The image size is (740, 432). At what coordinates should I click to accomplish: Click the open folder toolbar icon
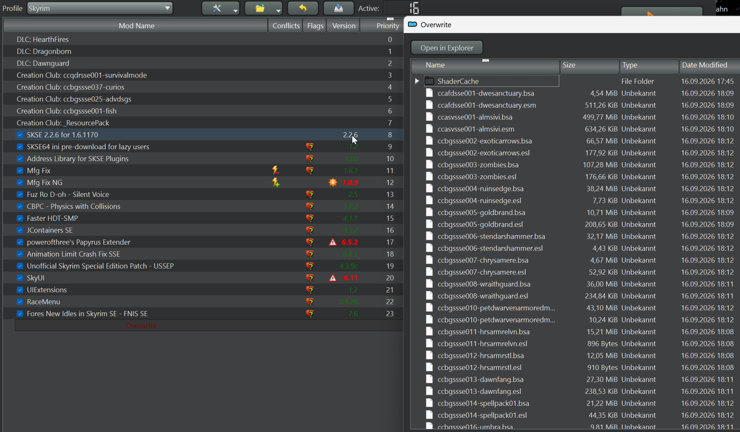click(x=260, y=8)
